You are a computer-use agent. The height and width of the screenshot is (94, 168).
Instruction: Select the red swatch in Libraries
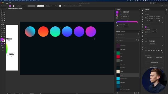coord(118,57)
